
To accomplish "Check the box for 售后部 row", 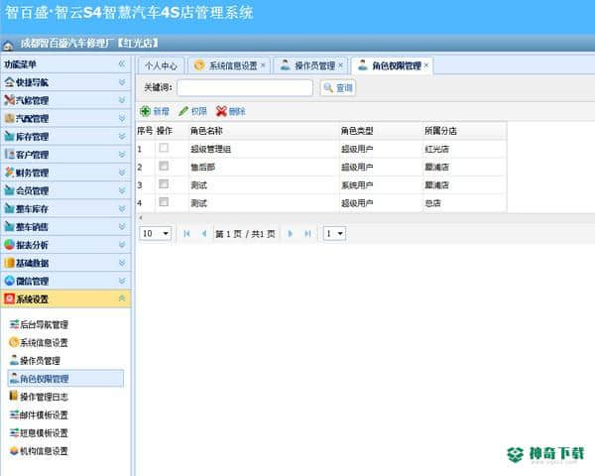I will pos(164,166).
